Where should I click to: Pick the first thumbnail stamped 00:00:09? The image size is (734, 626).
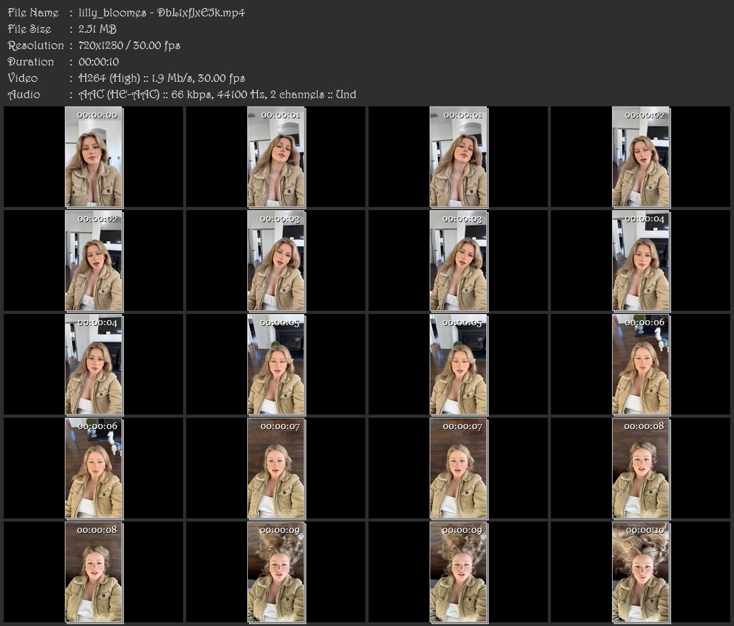[x=276, y=573]
